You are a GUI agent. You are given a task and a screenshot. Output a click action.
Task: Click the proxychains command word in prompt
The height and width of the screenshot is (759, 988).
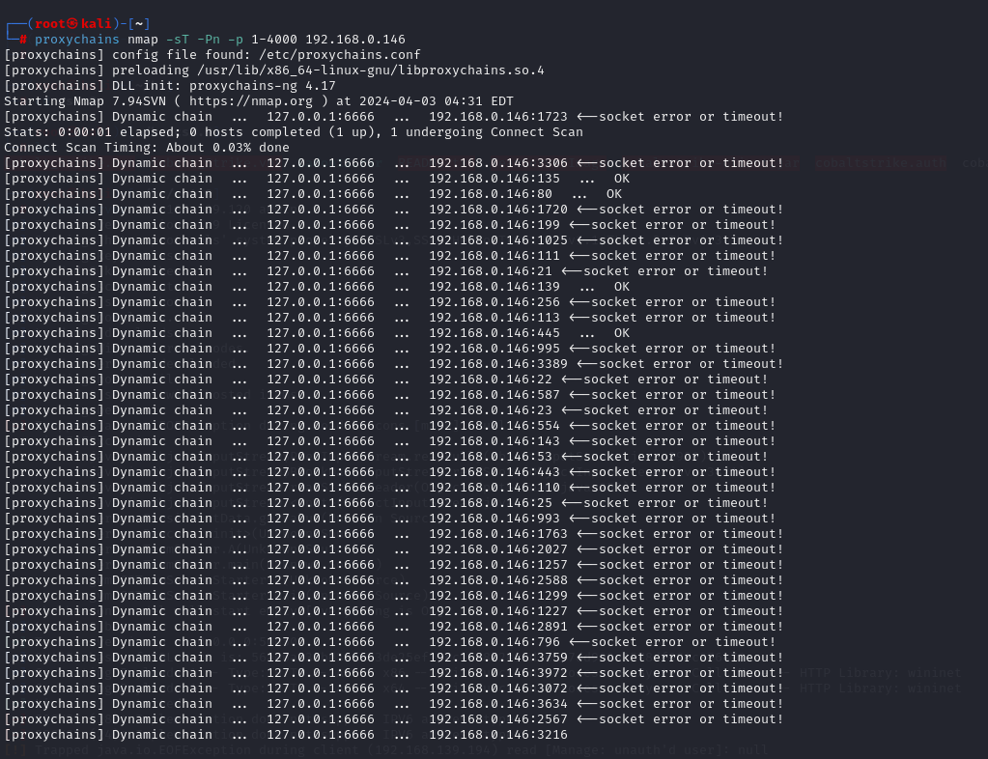(x=76, y=40)
